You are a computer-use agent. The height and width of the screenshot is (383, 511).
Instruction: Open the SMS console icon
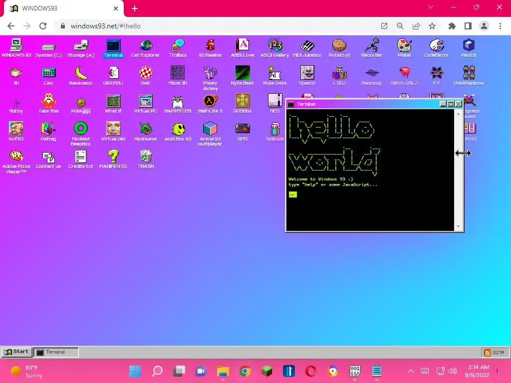coord(243,132)
